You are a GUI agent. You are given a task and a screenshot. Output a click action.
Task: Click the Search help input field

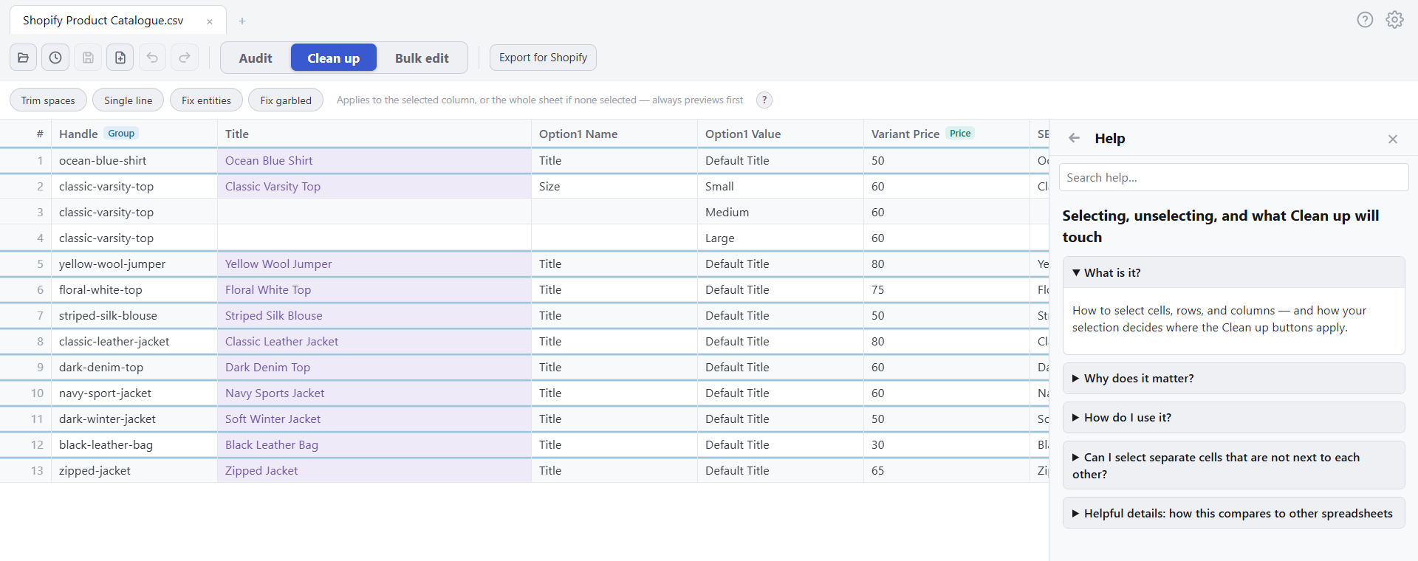pyautogui.click(x=1233, y=177)
